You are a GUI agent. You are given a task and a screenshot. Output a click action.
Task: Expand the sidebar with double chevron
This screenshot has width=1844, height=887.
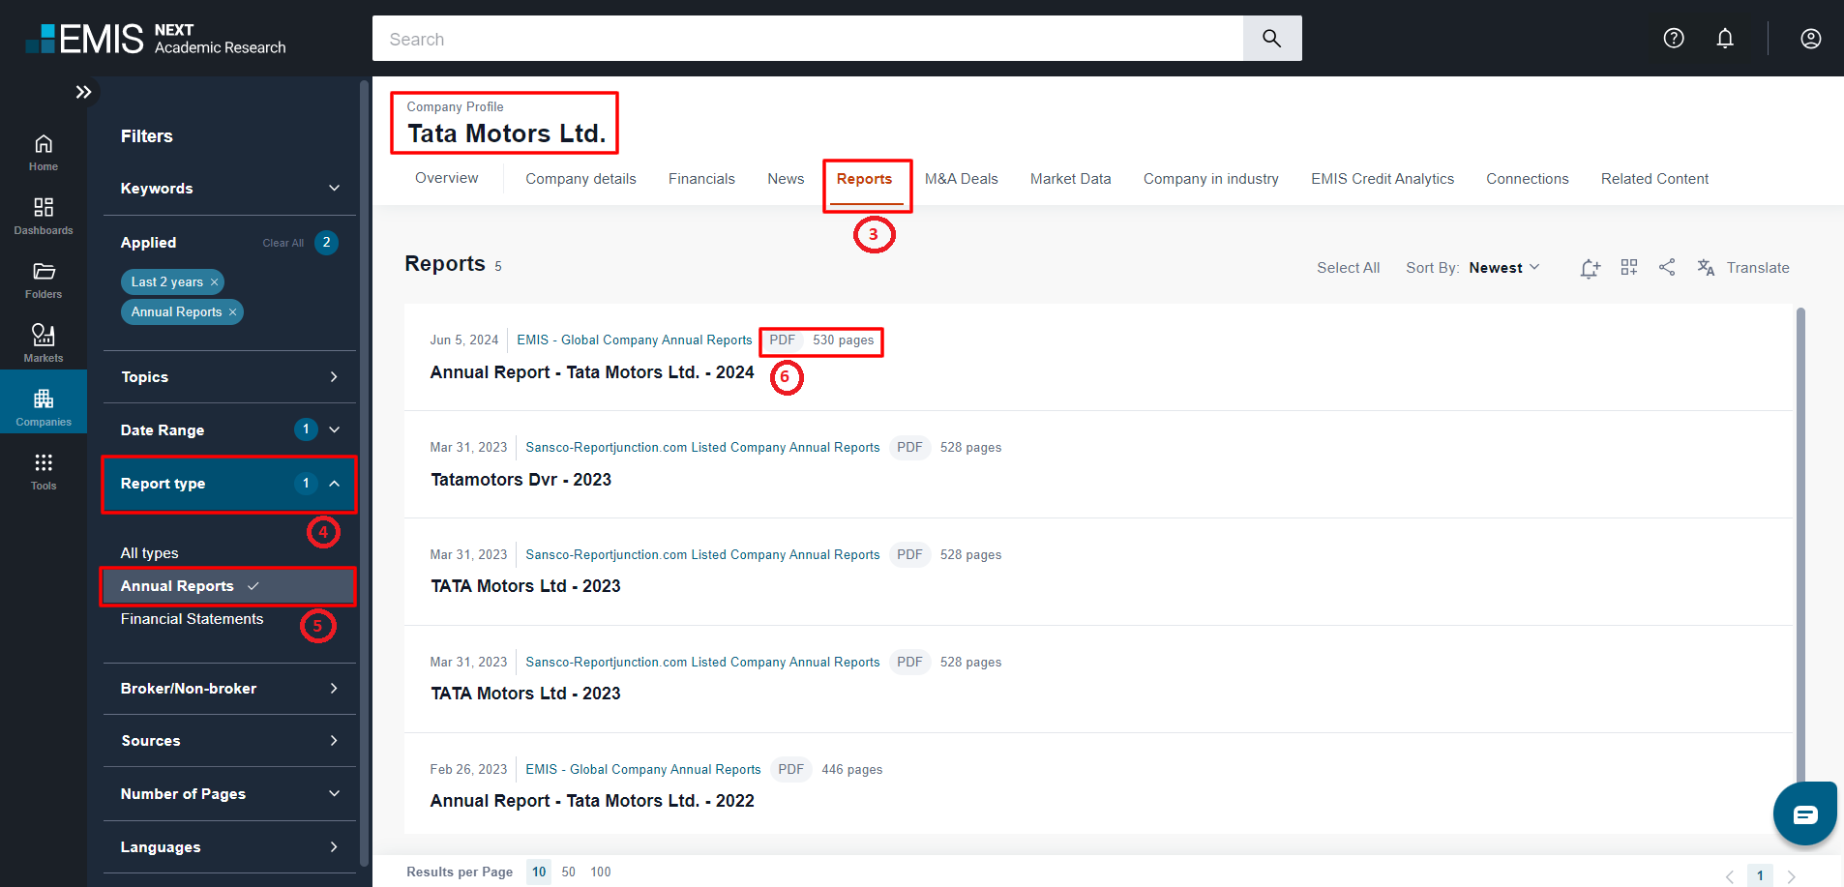click(83, 92)
